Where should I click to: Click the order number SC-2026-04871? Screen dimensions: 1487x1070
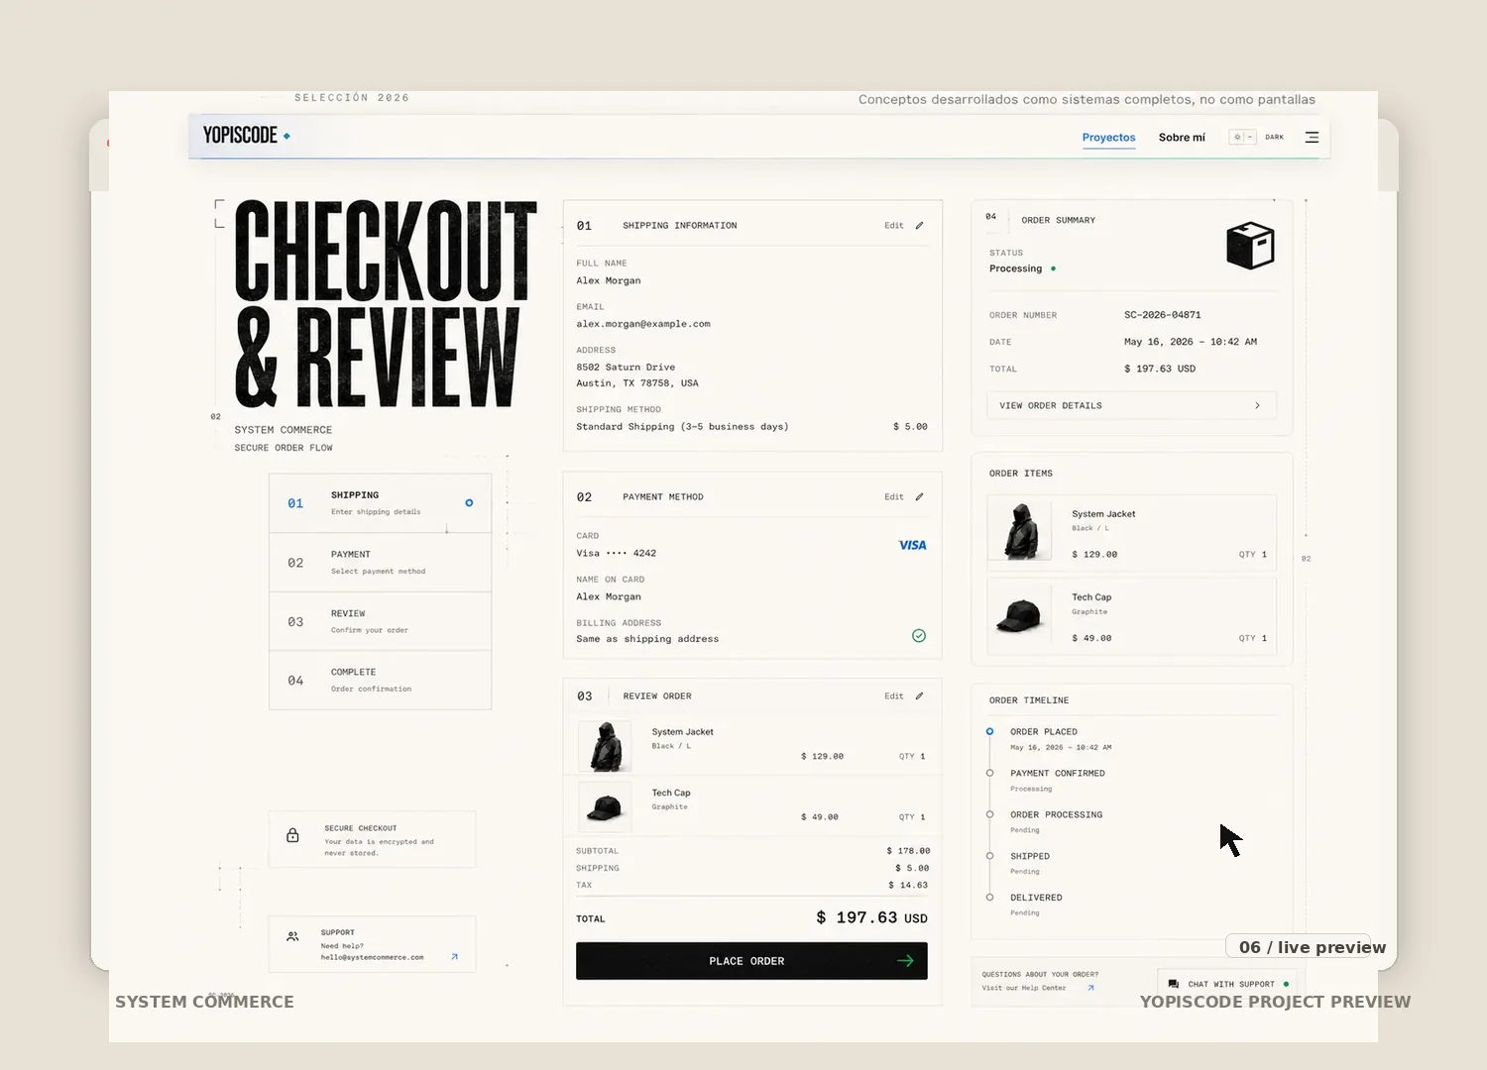(x=1162, y=315)
